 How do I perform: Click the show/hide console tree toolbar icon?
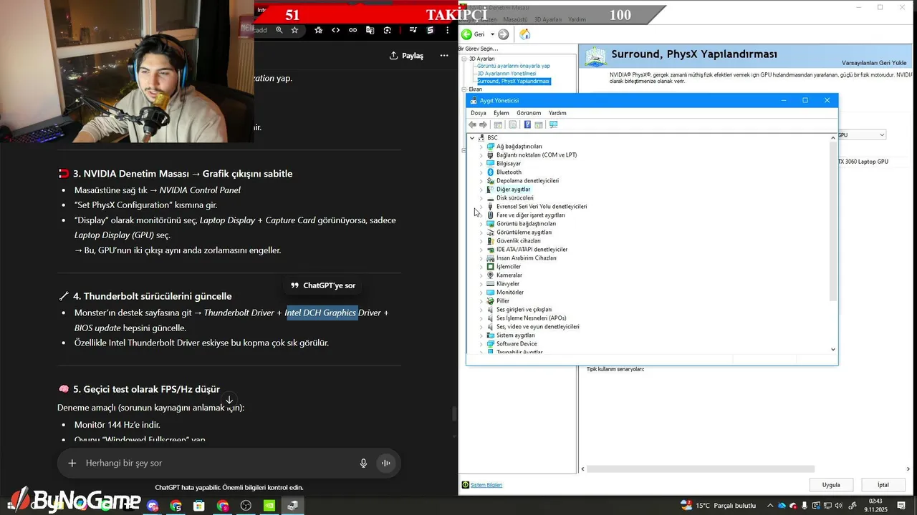pos(498,124)
